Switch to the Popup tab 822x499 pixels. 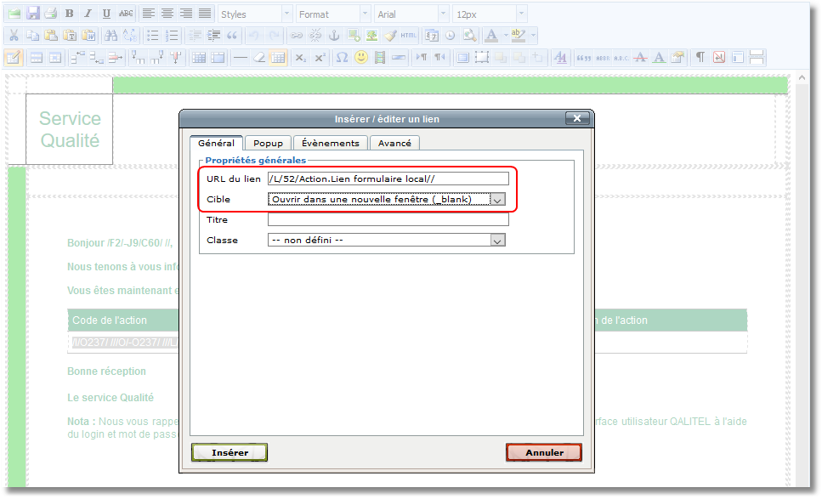268,144
